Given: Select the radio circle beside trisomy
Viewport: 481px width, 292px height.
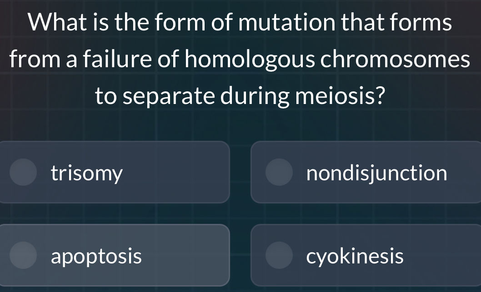Looking at the screenshot, I should tap(23, 172).
